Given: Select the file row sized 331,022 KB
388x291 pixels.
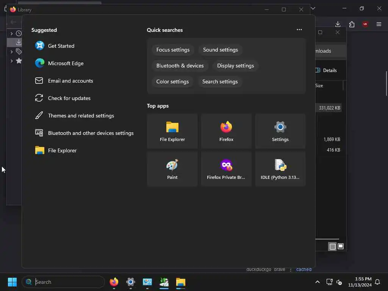Looking at the screenshot, I should [329, 108].
